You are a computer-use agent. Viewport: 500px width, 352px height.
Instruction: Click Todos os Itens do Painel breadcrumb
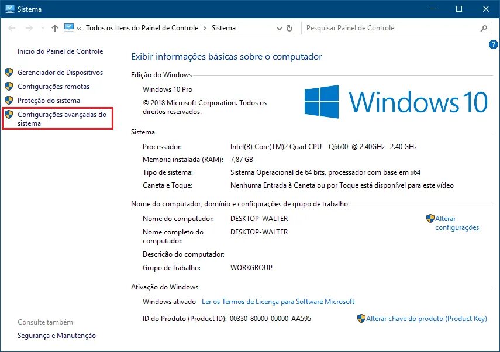(142, 28)
